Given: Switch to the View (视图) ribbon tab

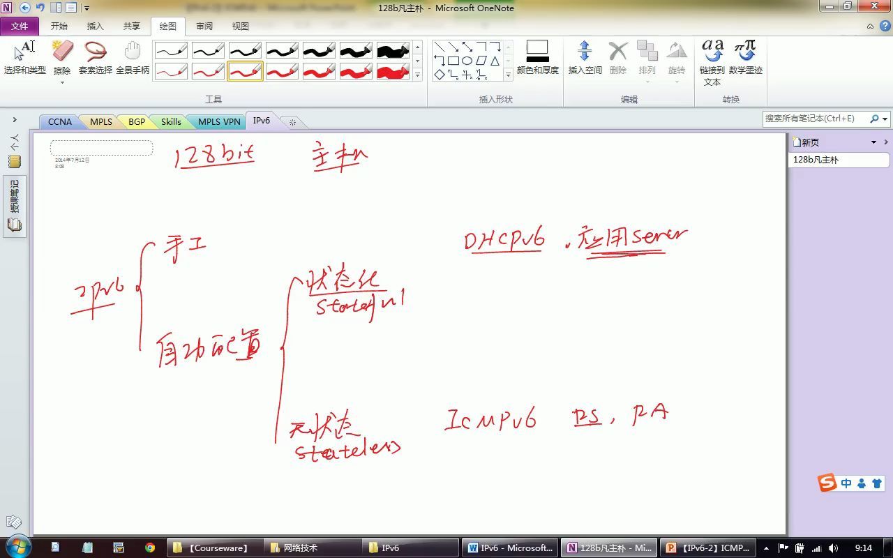Looking at the screenshot, I should click(x=241, y=26).
